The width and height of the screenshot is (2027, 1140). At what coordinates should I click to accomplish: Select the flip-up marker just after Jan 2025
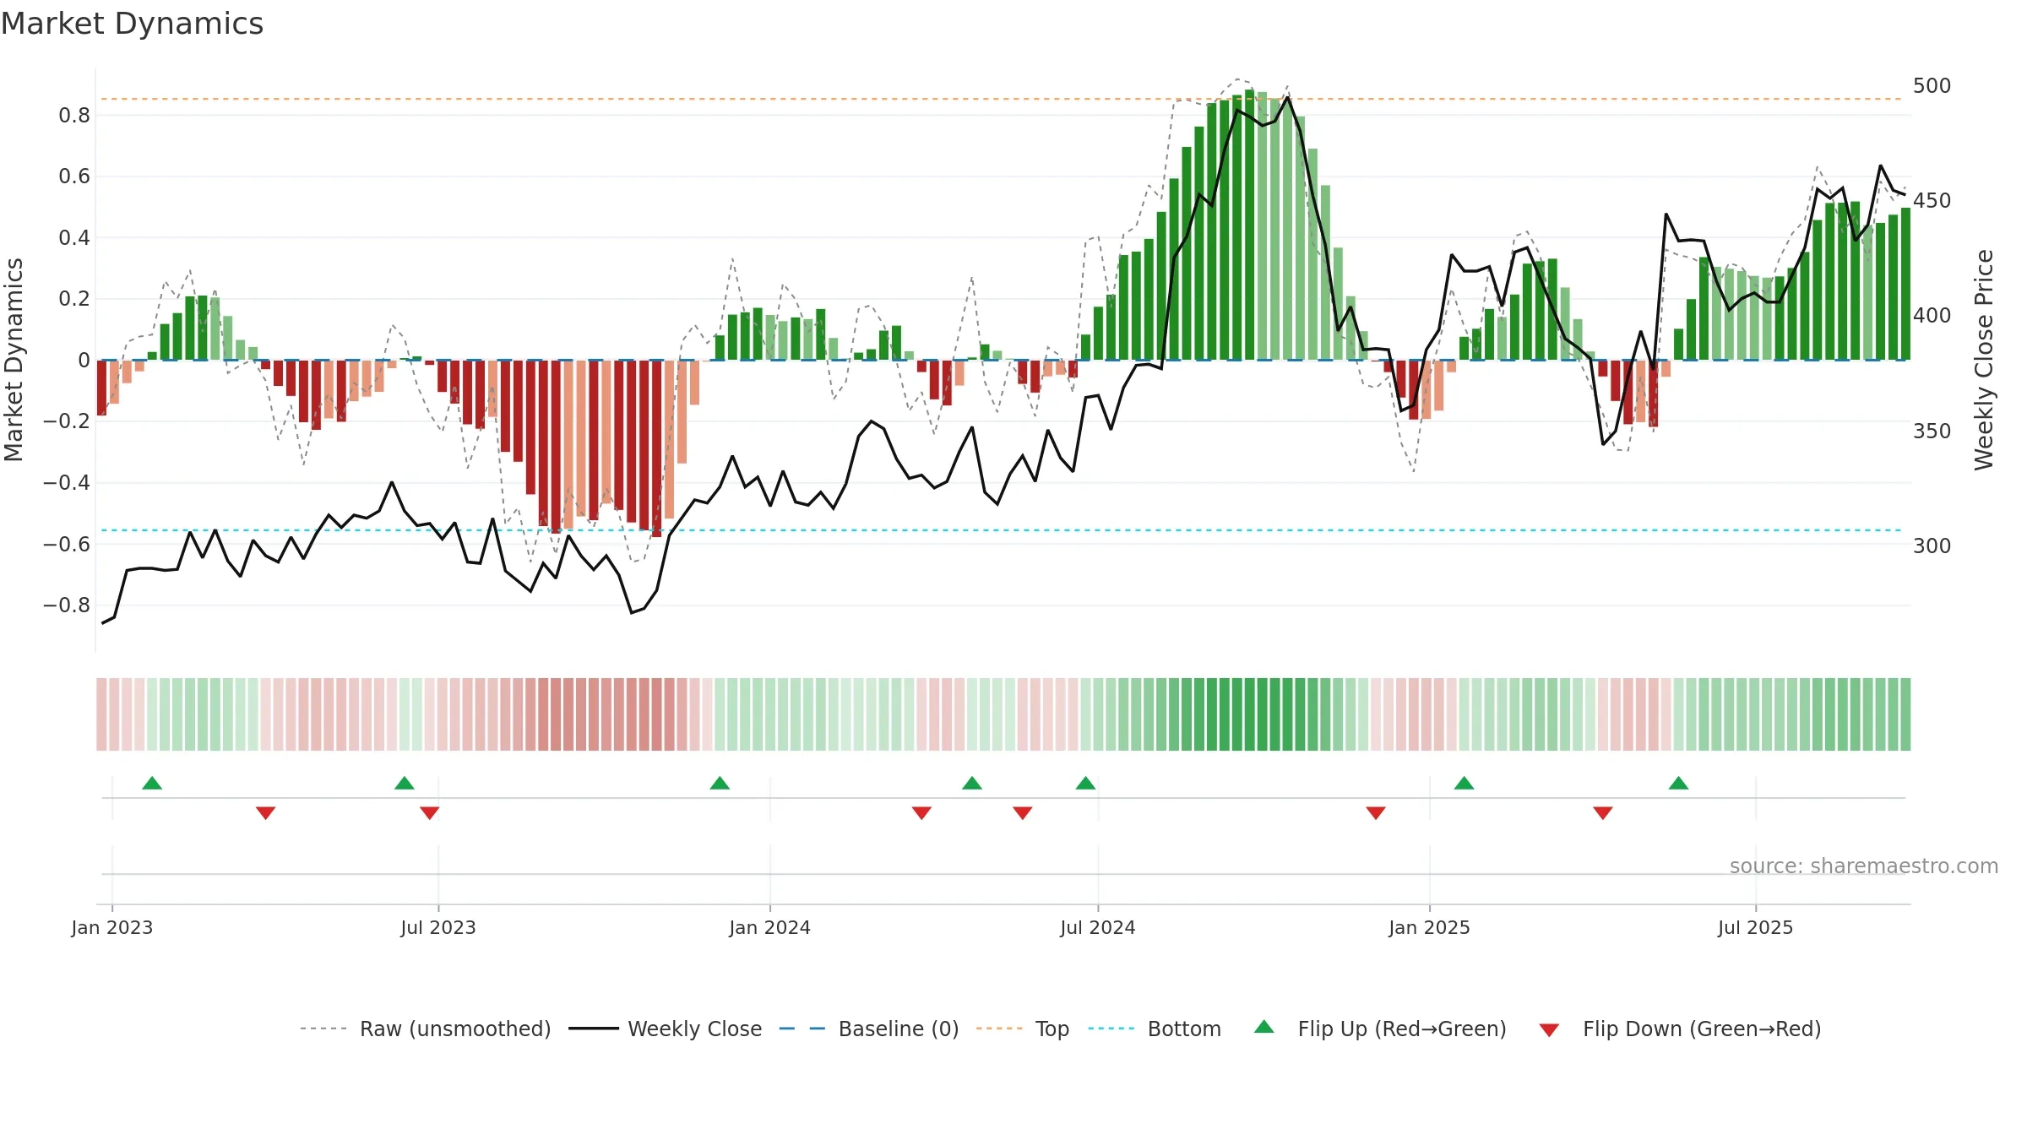(x=1464, y=783)
